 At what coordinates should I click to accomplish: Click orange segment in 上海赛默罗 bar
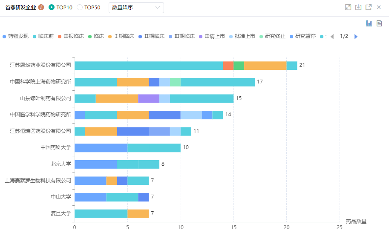click(112, 181)
